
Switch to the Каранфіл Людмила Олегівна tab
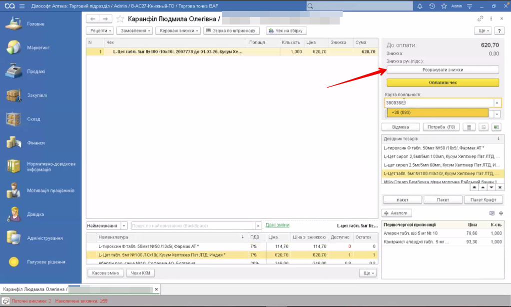[x=35, y=289]
